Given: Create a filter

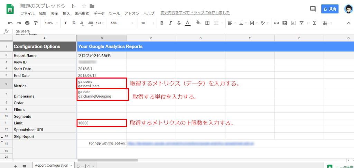Looking at the screenshot, I should (x=301, y=23).
